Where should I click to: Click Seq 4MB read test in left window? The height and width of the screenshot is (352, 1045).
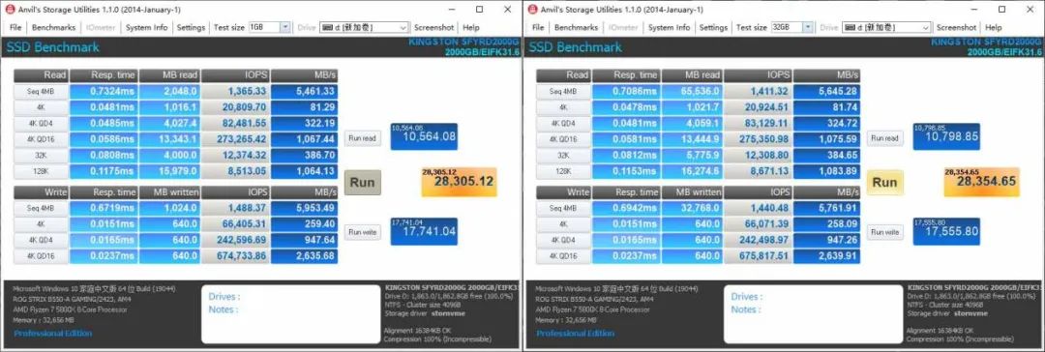[41, 91]
